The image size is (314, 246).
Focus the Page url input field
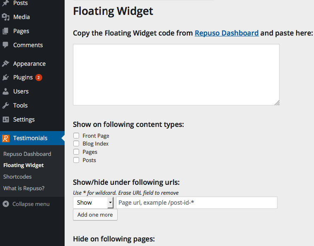197,203
